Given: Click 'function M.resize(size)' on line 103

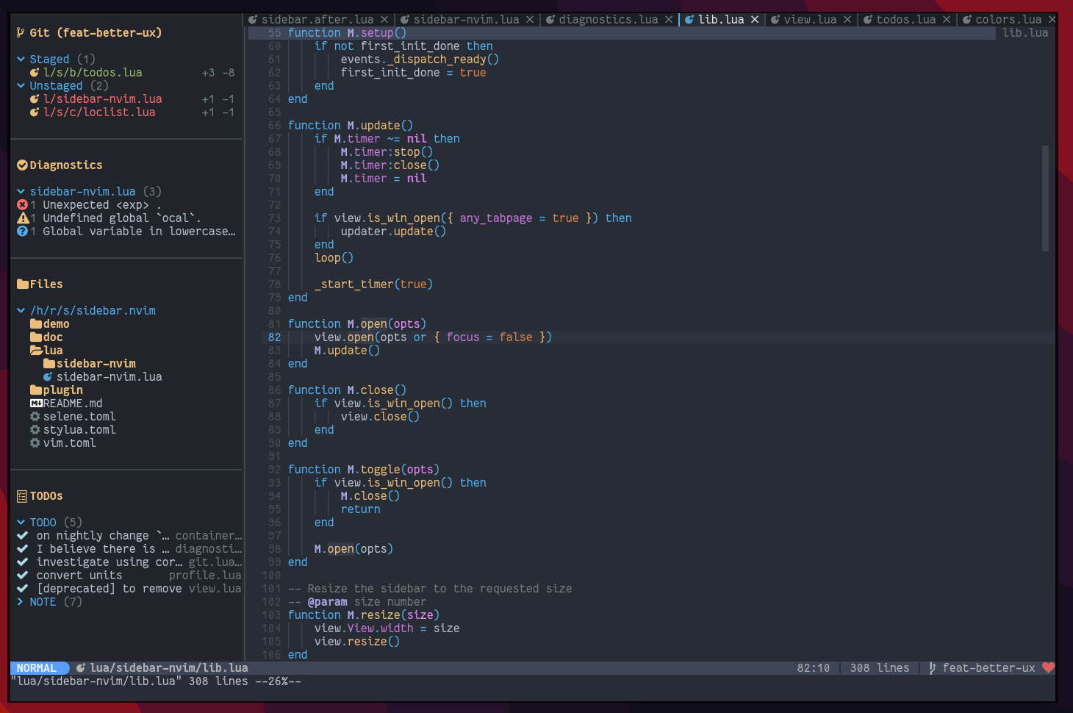Looking at the screenshot, I should click(364, 615).
